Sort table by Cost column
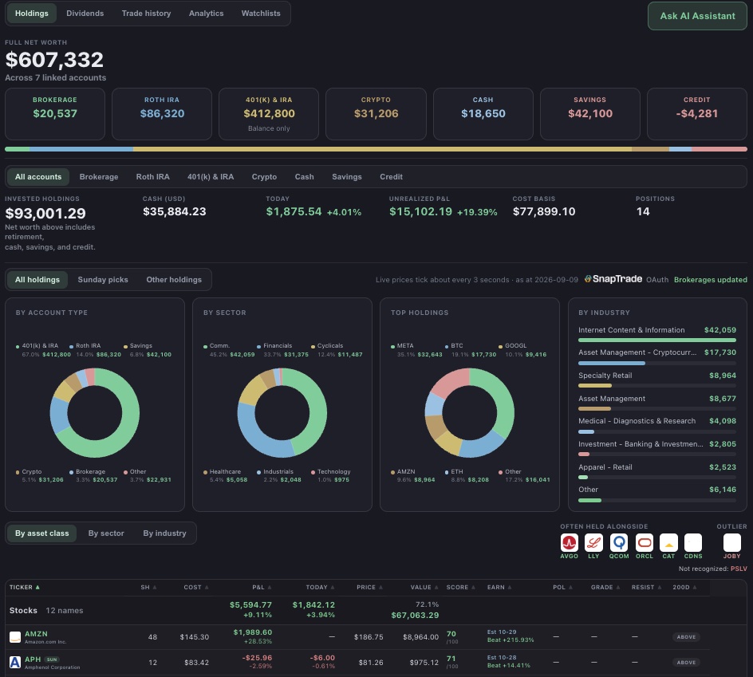Image resolution: width=753 pixels, height=677 pixels. (196, 587)
